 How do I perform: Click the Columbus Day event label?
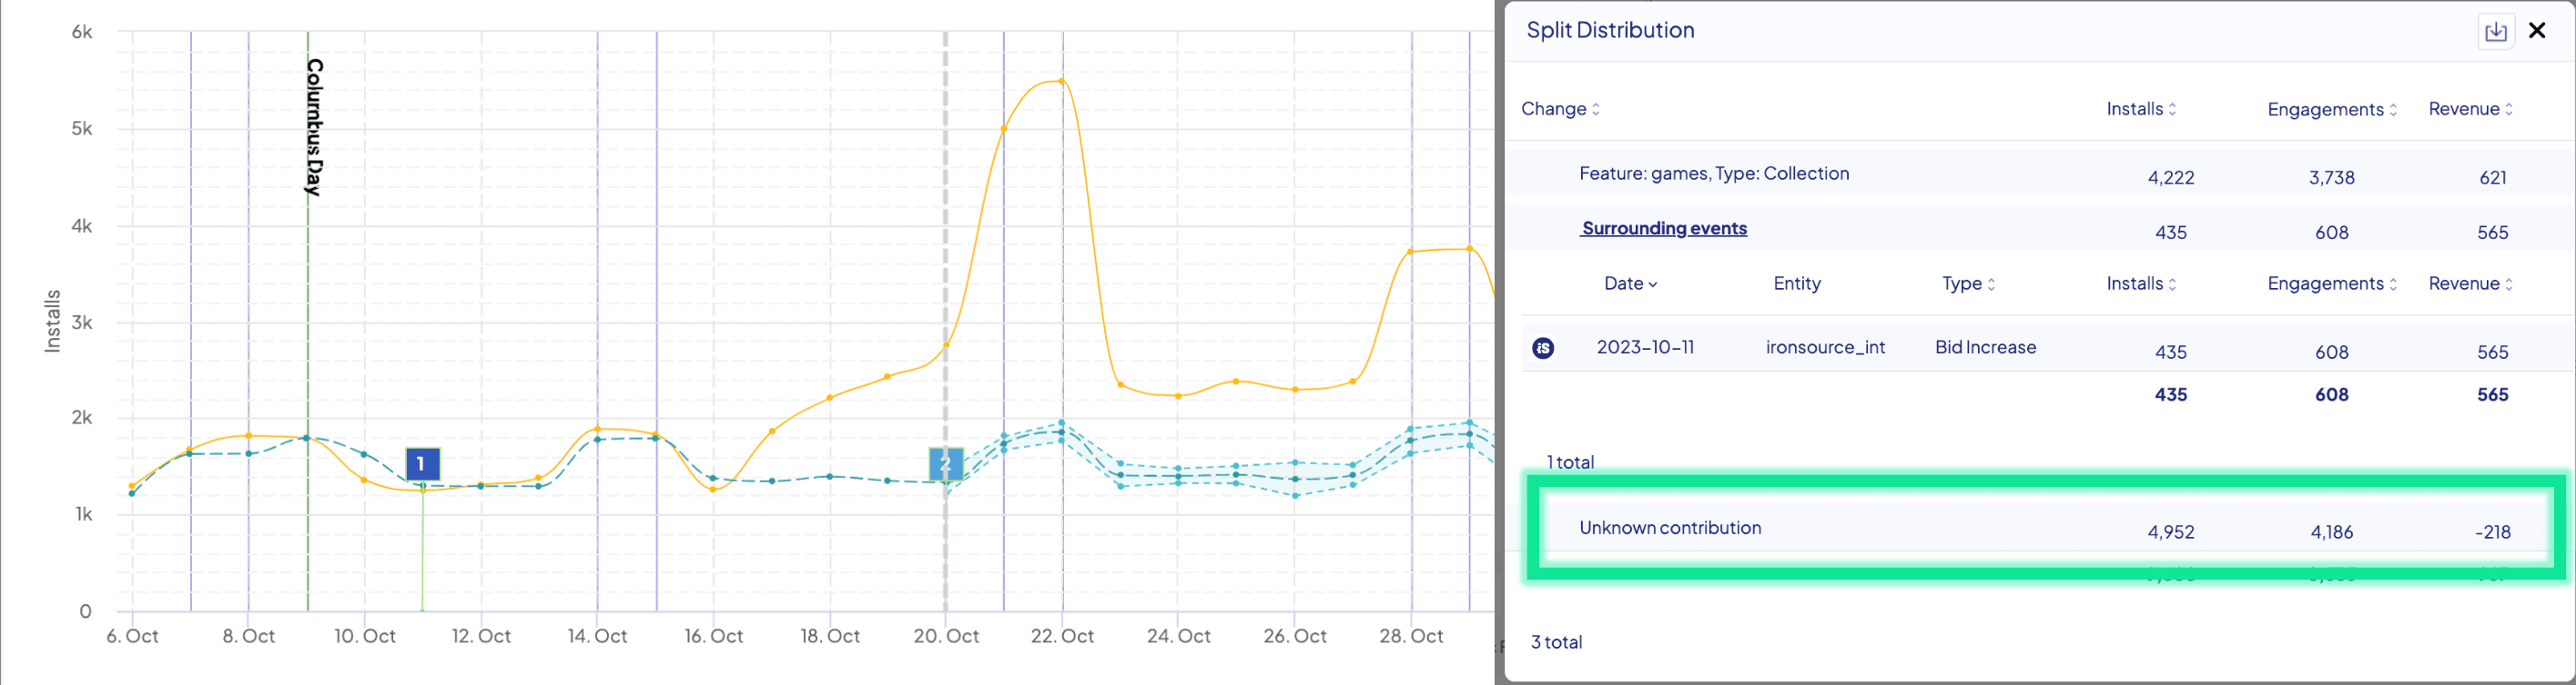tap(314, 127)
